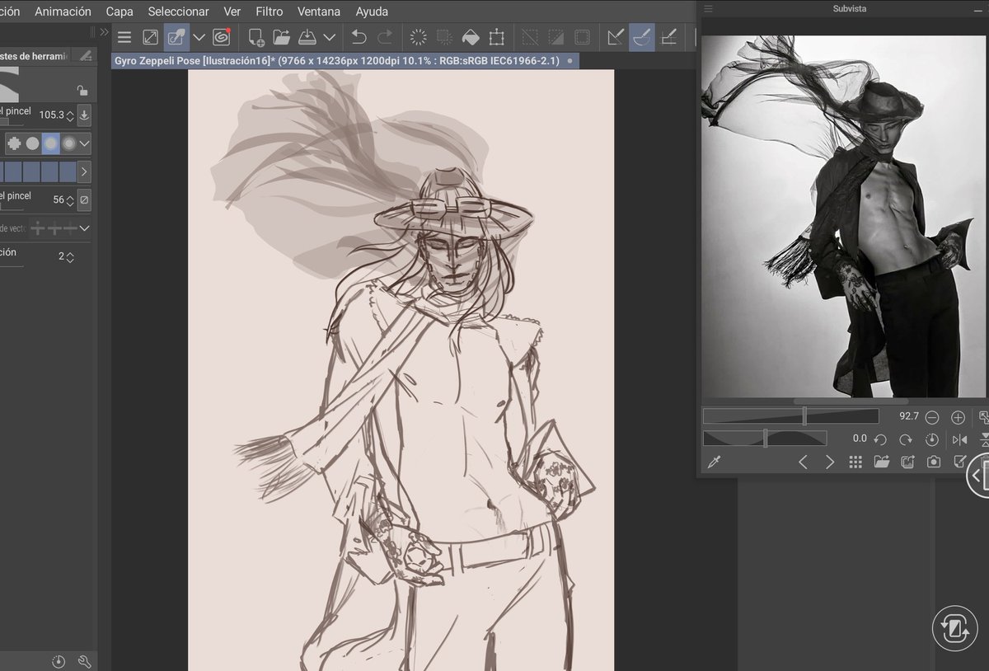Adjust the brush size stepper at 105.3
Screen dimensions: 989x671
pyautogui.click(x=70, y=115)
